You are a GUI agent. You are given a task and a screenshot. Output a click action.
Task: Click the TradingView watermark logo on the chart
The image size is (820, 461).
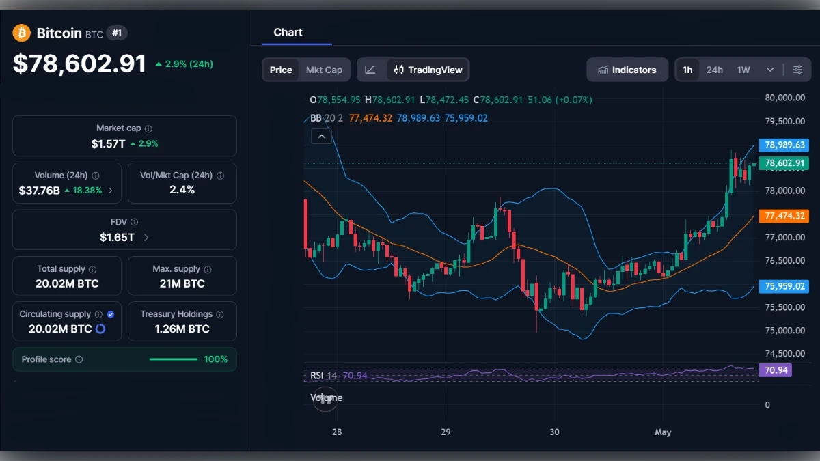[326, 399]
